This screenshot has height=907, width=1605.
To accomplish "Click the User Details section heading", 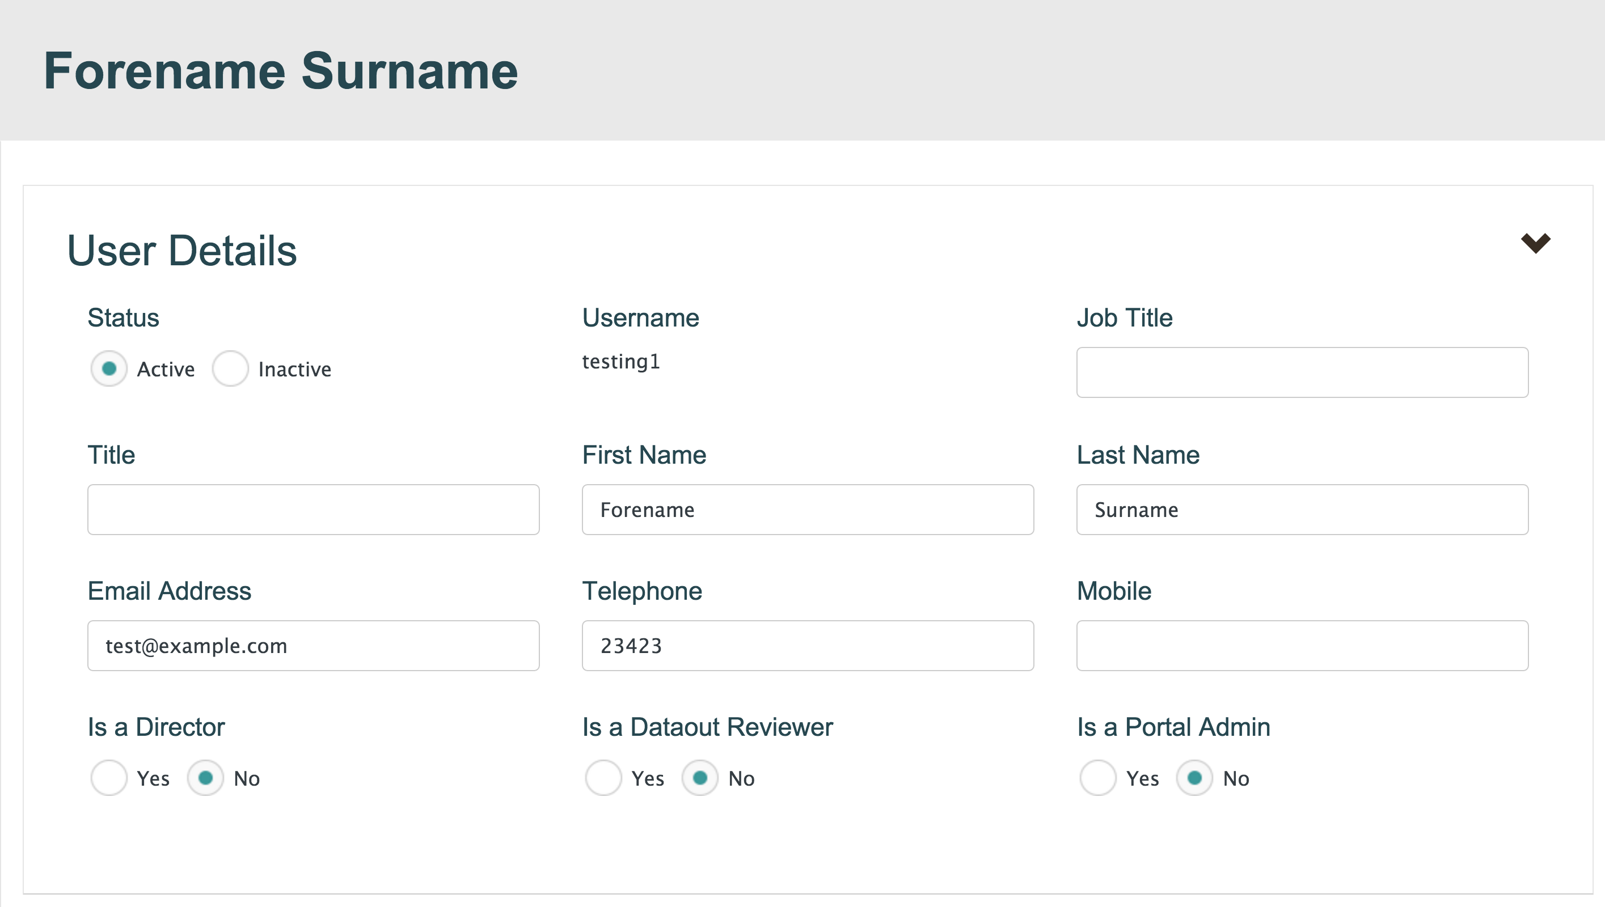I will click(182, 251).
